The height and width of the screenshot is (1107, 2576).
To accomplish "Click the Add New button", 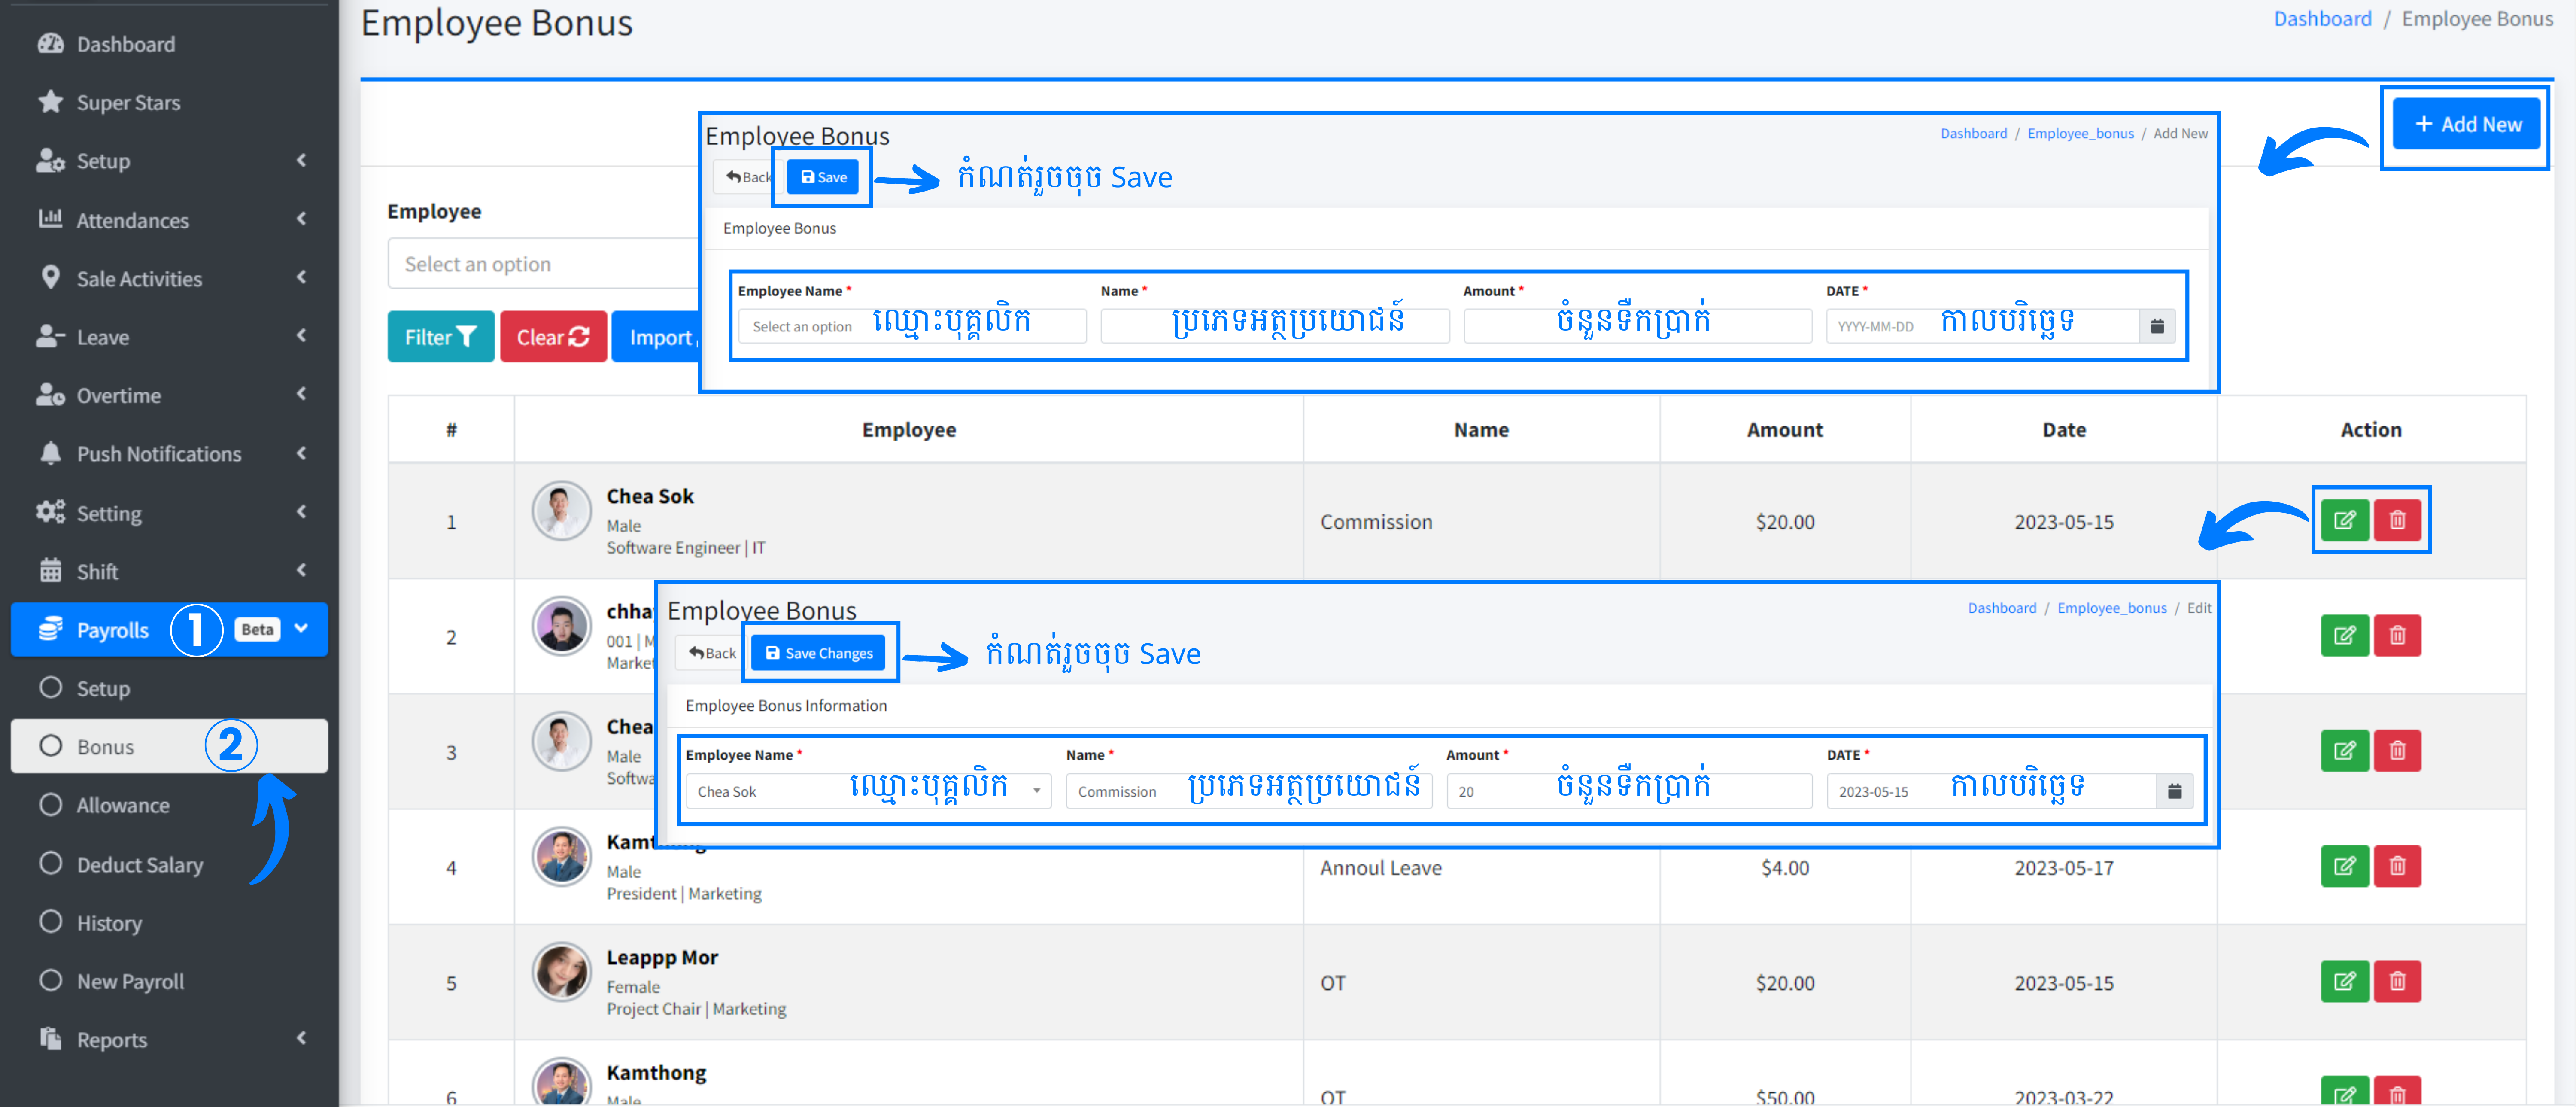I will tap(2466, 125).
